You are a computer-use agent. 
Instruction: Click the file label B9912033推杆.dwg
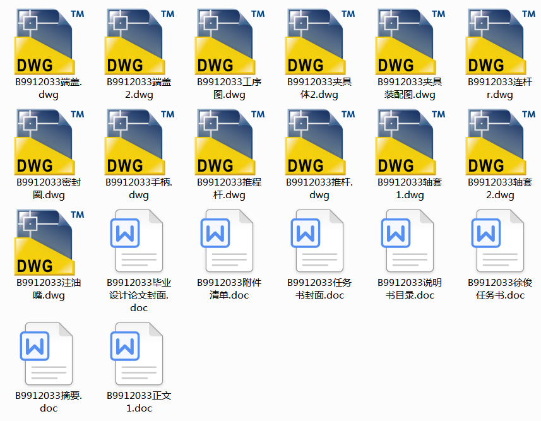(319, 189)
